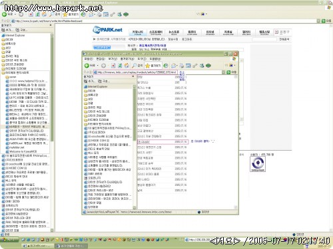Click the address field in the BCPARK.net window
This screenshot has height=249, width=333.
tap(165, 21)
